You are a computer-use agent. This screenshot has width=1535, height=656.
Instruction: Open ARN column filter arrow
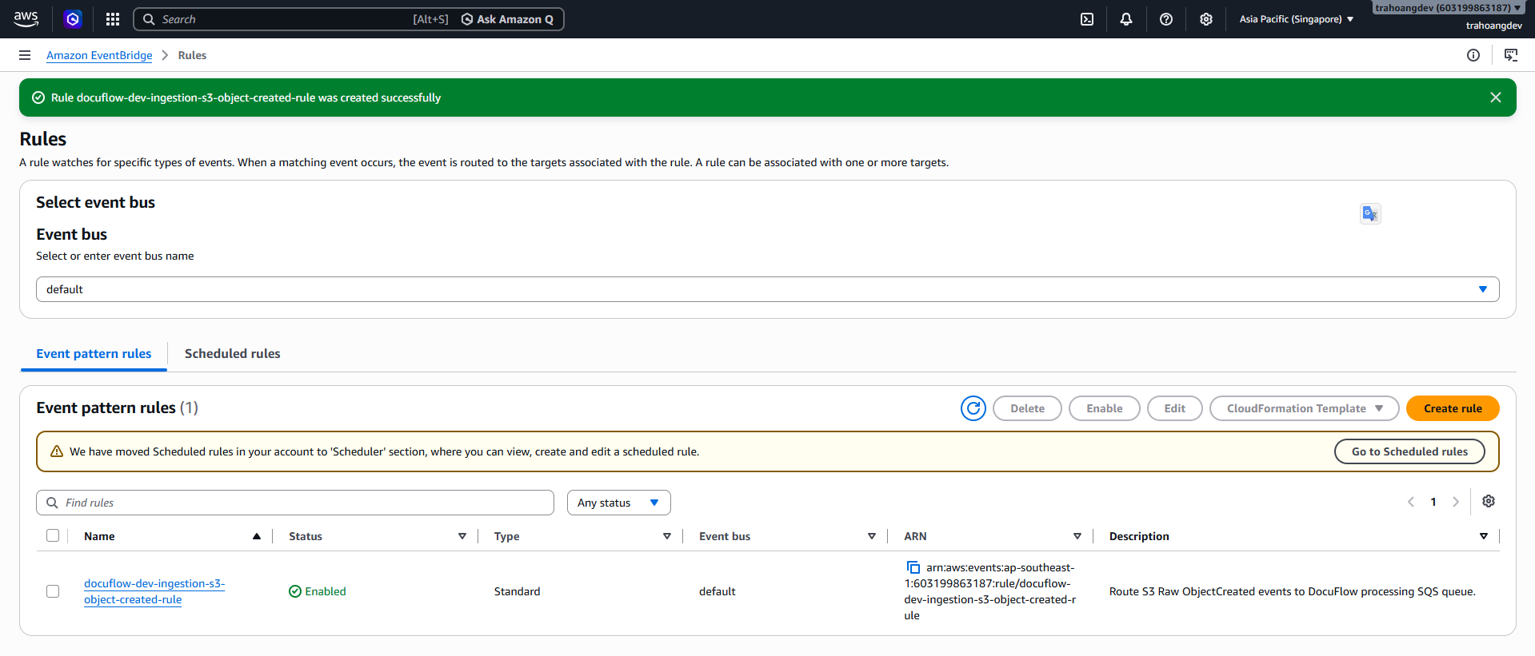pyautogui.click(x=1077, y=536)
